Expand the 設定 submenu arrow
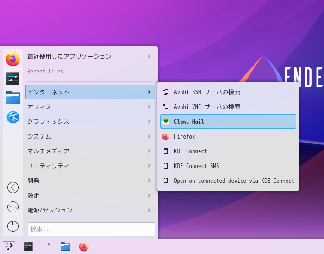 (150, 195)
